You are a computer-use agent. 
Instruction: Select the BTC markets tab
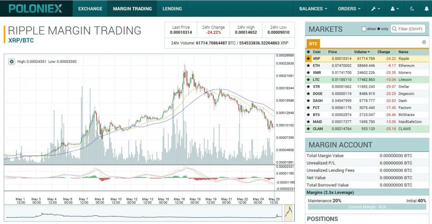313,43
